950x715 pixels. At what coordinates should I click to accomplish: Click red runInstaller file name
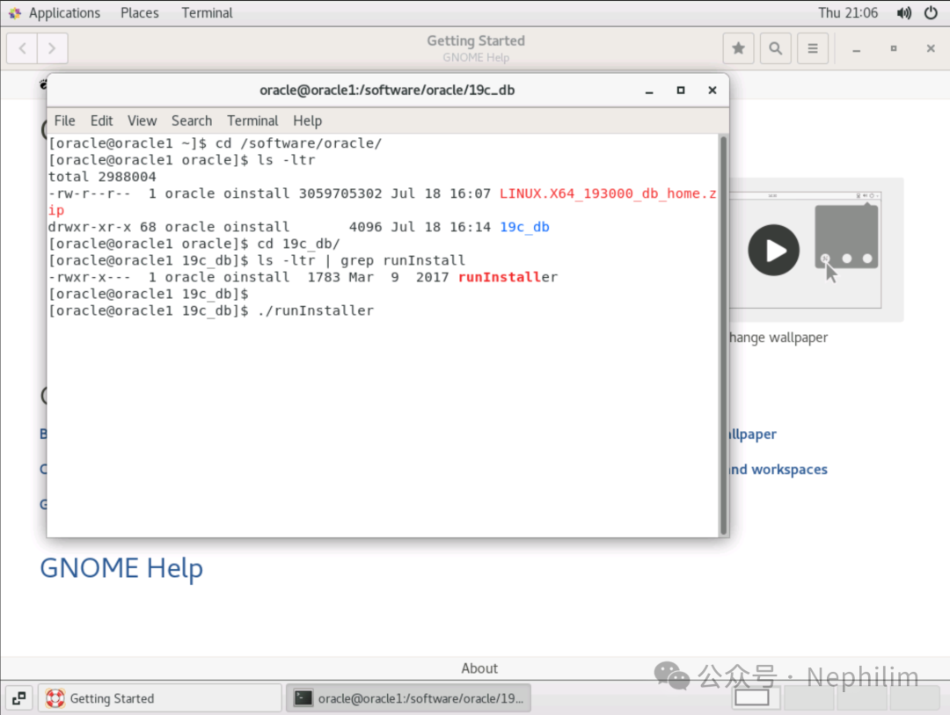(x=508, y=277)
